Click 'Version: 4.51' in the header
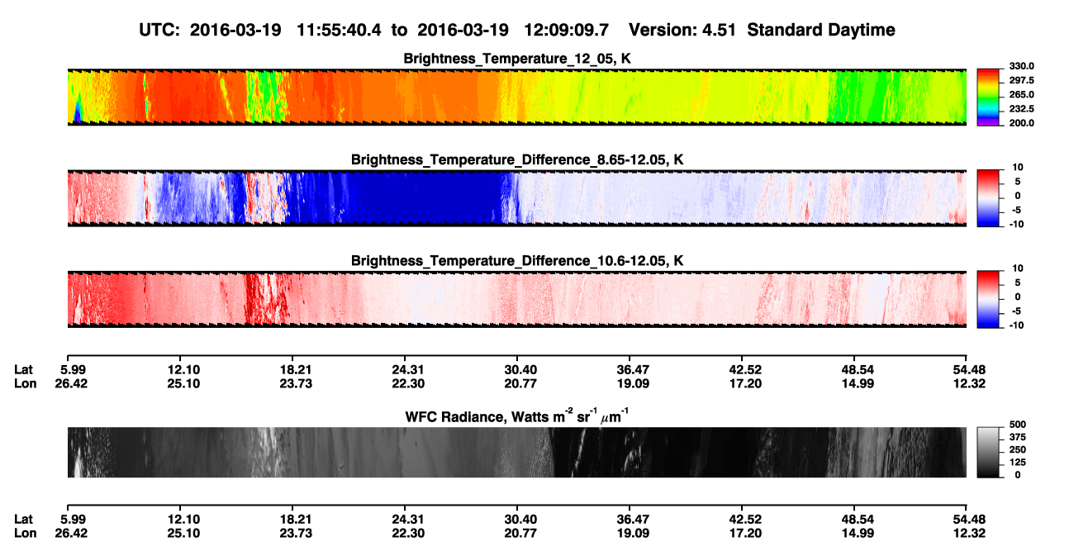 (x=681, y=31)
